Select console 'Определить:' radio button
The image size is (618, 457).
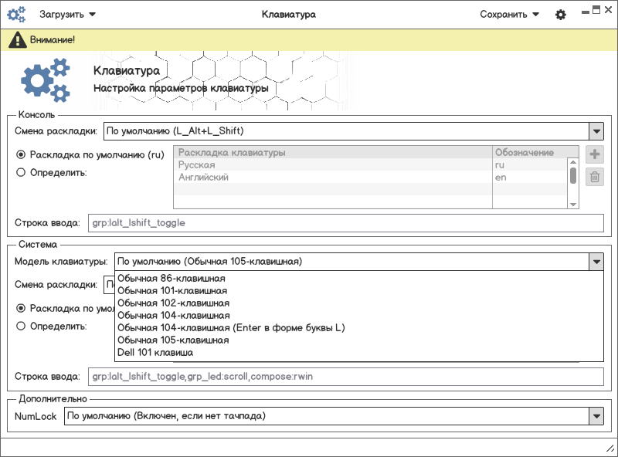[21, 172]
